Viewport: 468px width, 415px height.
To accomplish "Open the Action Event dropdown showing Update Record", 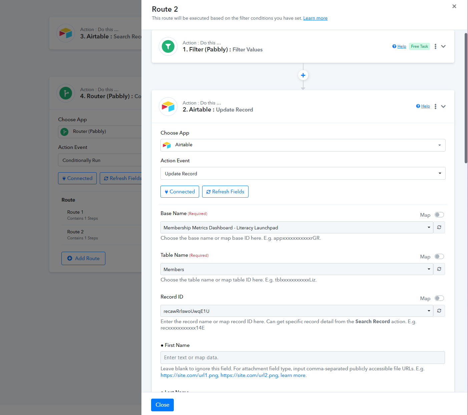I will (x=303, y=173).
